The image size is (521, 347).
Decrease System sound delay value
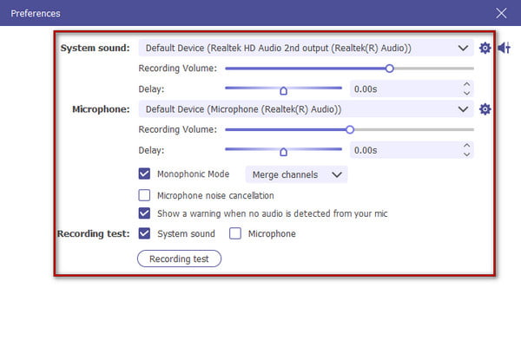click(467, 94)
